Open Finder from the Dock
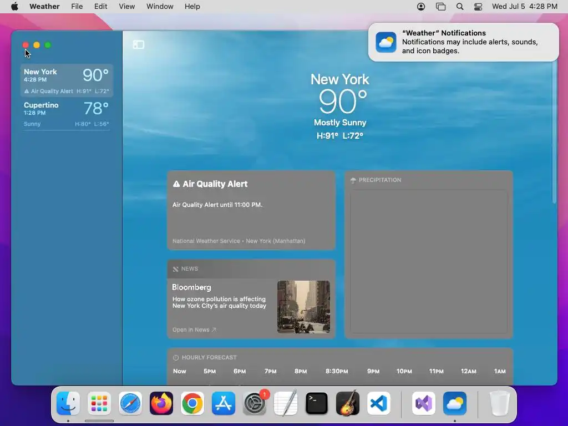The image size is (568, 426). tap(68, 403)
